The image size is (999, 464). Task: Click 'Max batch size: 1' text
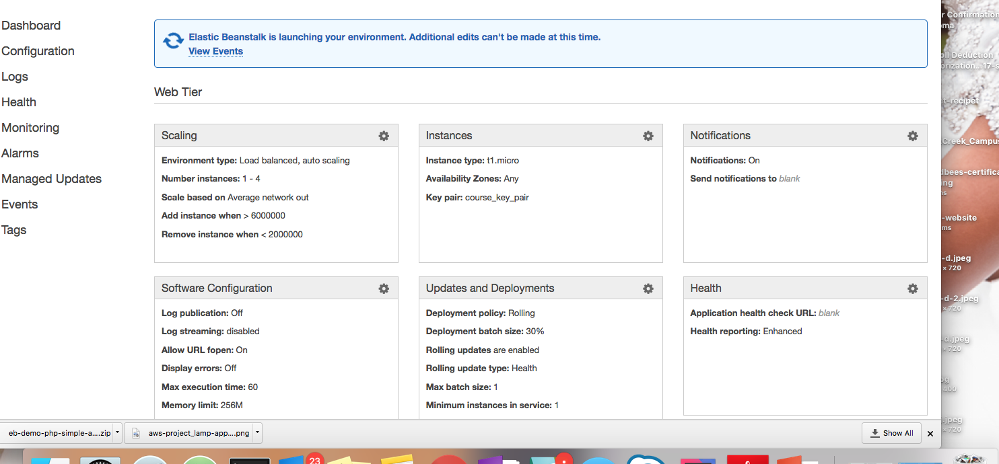point(462,387)
